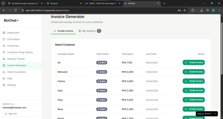223x119 pixels.
Task: Open the Chrome profile avatar
Action: (x=213, y=11)
